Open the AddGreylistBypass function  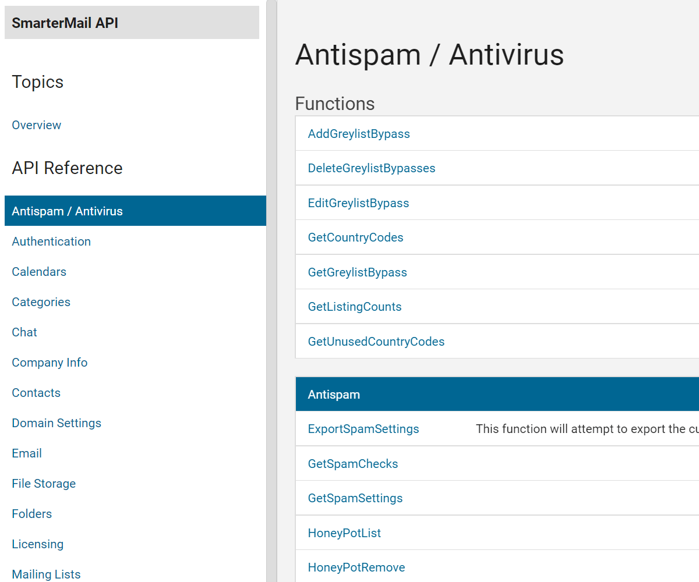coord(359,134)
